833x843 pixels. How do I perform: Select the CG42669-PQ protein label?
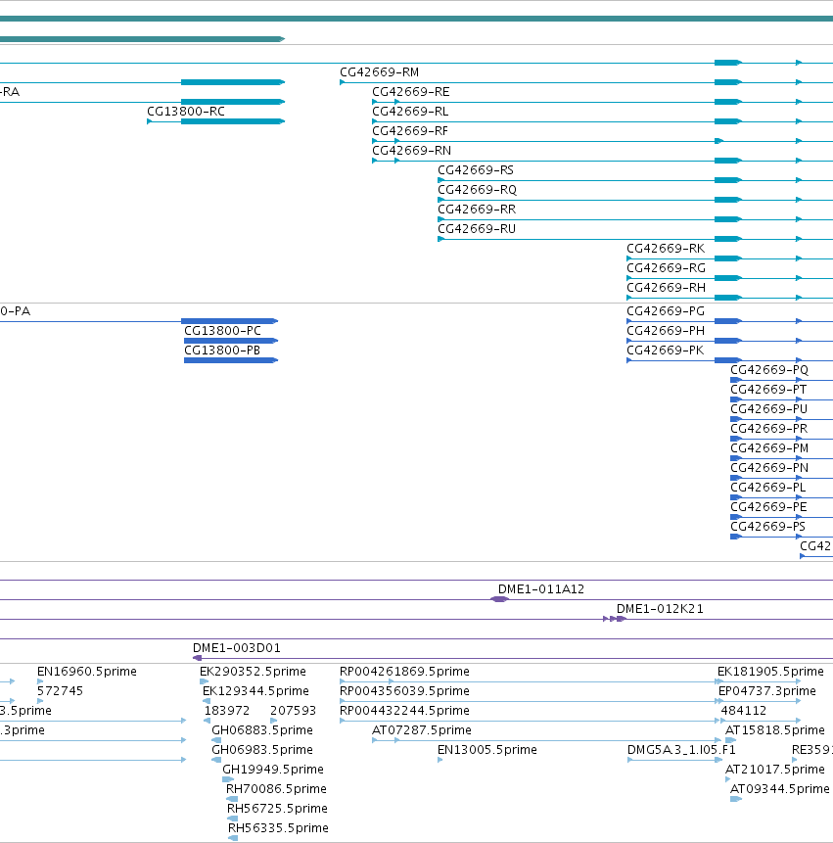[769, 370]
